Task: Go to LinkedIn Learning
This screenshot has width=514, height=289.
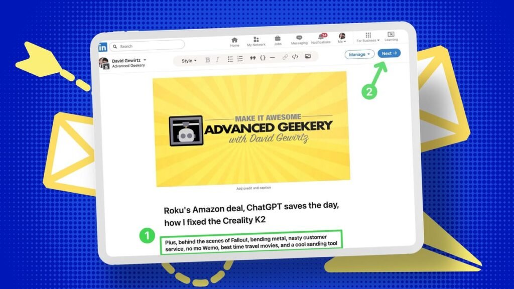Action: [391, 37]
